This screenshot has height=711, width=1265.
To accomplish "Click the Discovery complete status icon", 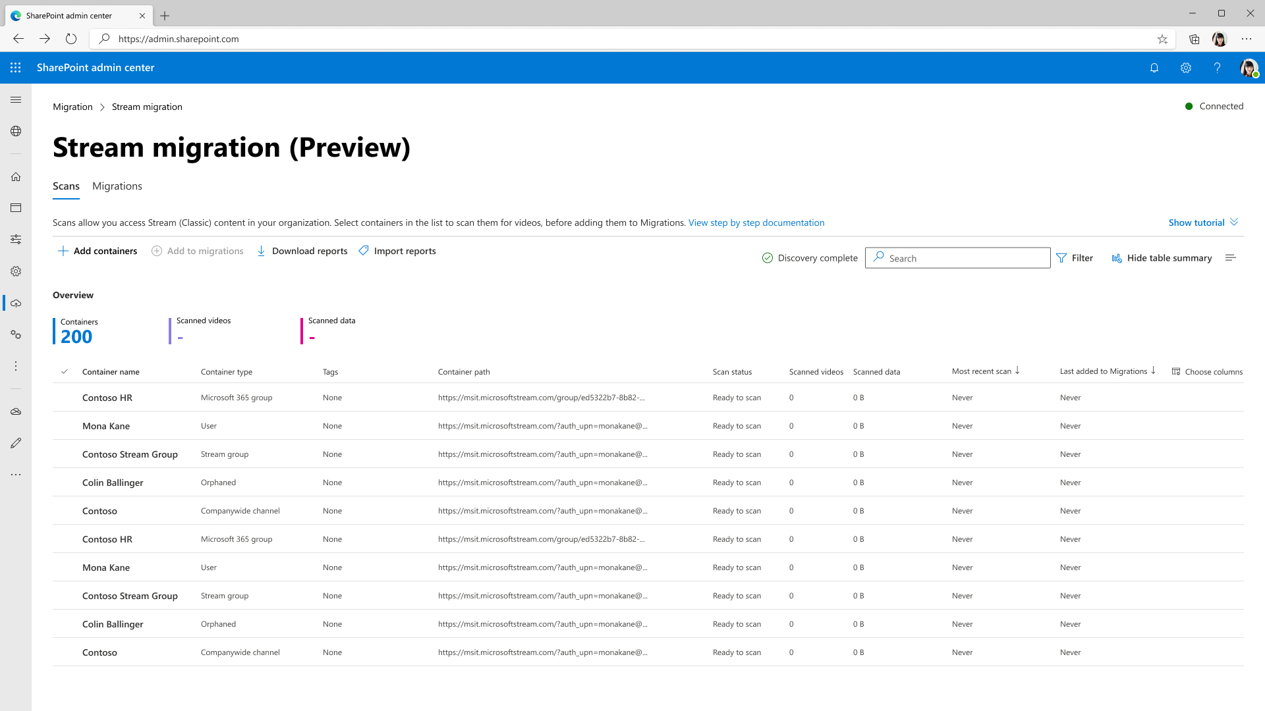I will [766, 257].
